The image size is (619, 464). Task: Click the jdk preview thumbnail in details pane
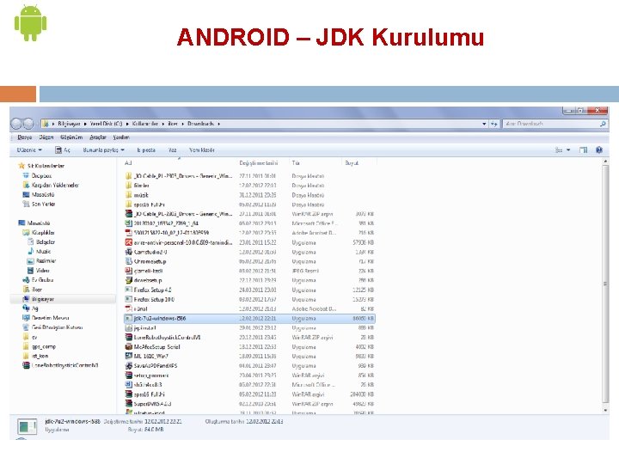28,426
